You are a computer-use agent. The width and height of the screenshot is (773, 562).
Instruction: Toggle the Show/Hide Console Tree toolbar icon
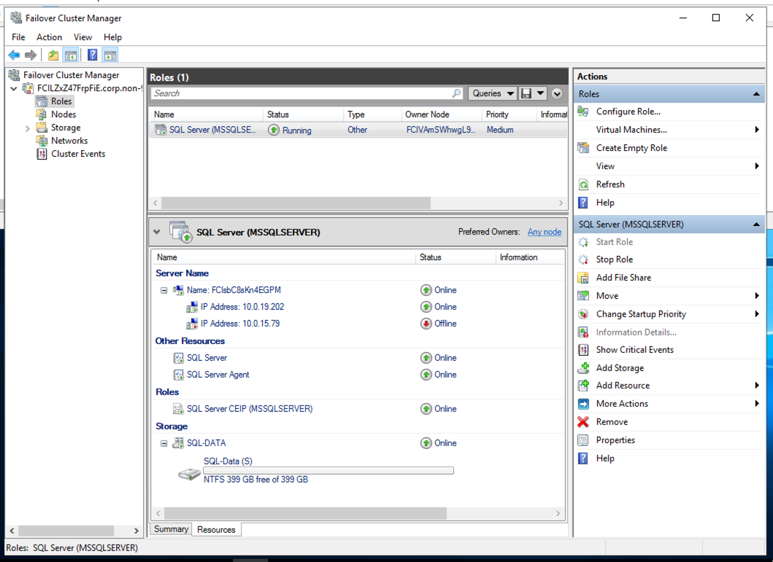pyautogui.click(x=71, y=55)
